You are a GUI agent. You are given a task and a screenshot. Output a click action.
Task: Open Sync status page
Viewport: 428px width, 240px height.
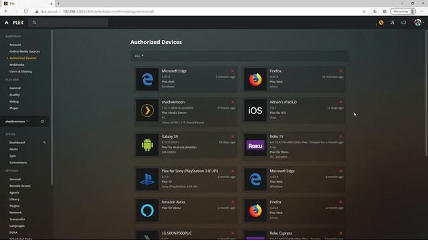(13, 156)
